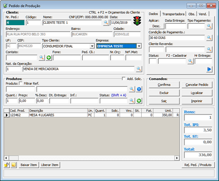Click the Sair button
Screen dimensions: 219x181
pyautogui.click(x=164, y=101)
